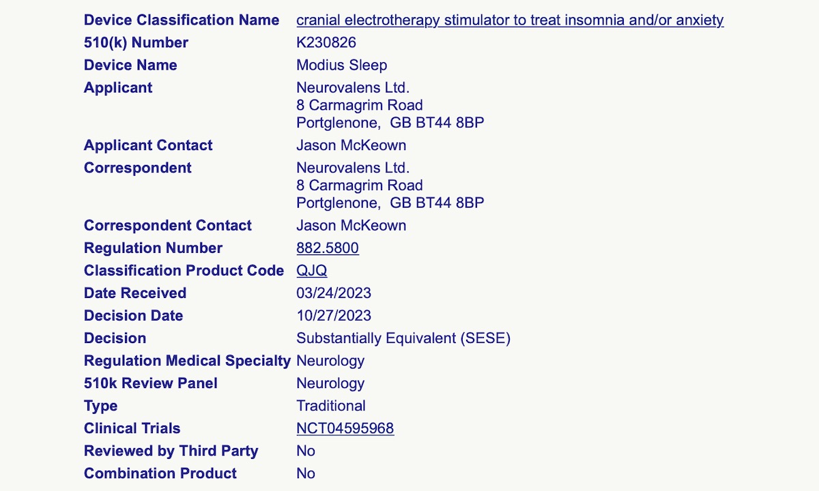This screenshot has height=491, width=819.
Task: Open the cranial electrotherapy stimulator classification link
Action: click(x=509, y=20)
